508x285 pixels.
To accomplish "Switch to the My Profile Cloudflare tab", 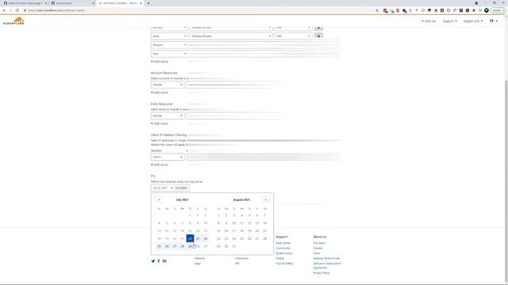I will [120, 3].
